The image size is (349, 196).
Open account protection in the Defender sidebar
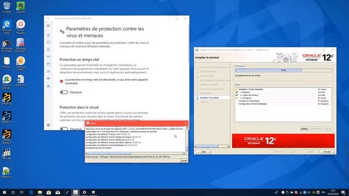click(49, 50)
